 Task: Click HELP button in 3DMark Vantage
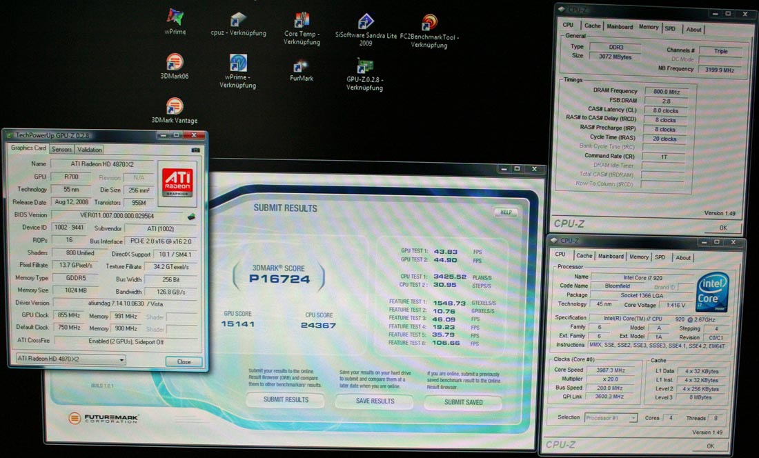coord(506,212)
